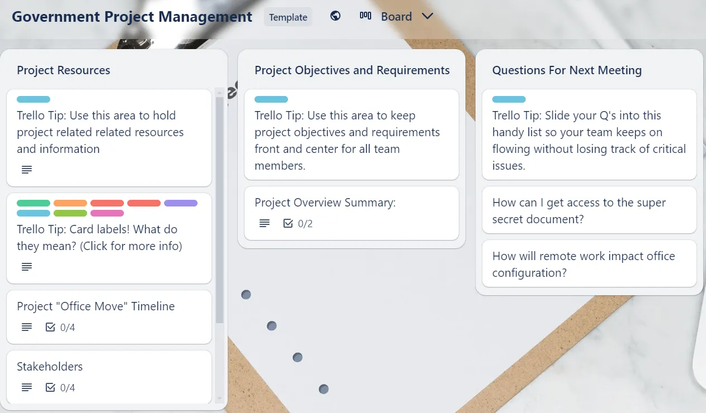Screen dimensions: 706x413
Task: Click Questions For Next Meeting list title
Action: [567, 70]
